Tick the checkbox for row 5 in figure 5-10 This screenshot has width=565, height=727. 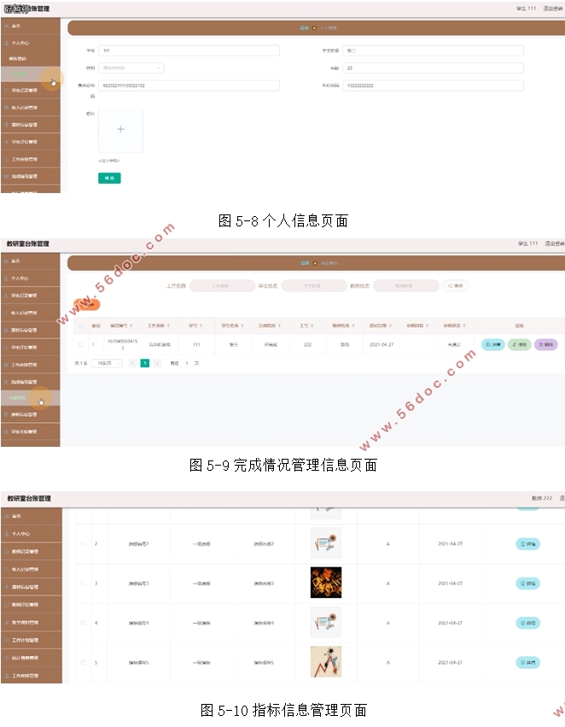84,663
